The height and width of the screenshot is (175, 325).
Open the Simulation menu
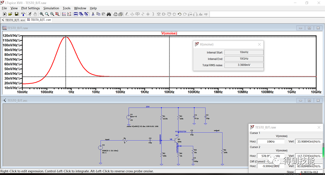pos(51,8)
